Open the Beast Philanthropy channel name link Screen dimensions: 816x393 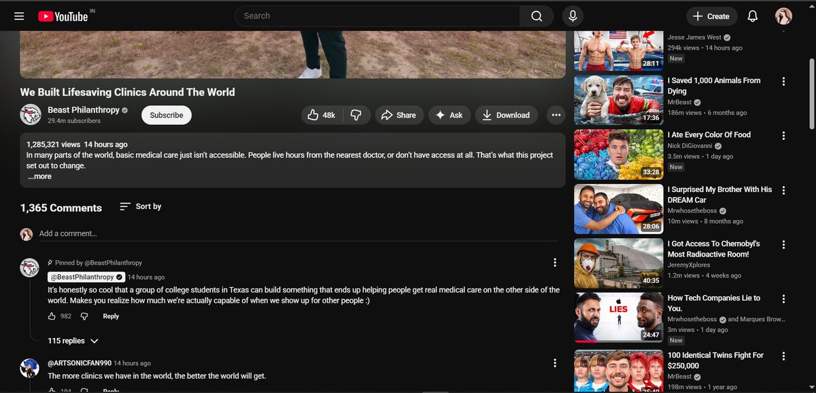tap(84, 110)
